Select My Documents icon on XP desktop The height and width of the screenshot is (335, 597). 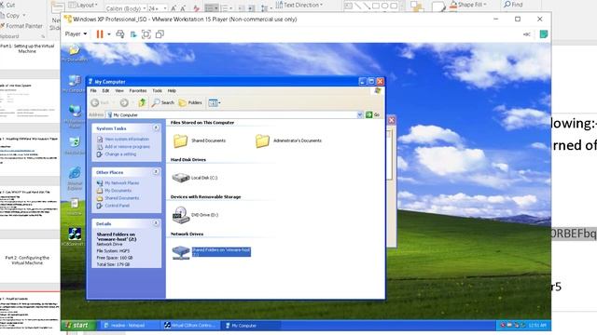tap(75, 52)
